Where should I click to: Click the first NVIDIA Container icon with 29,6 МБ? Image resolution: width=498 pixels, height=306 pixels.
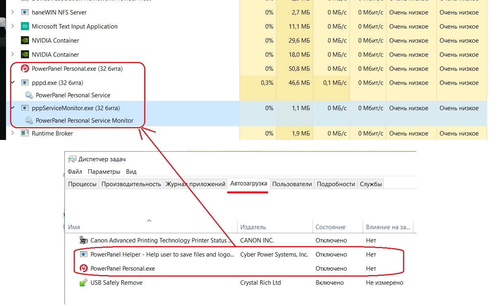(25, 41)
